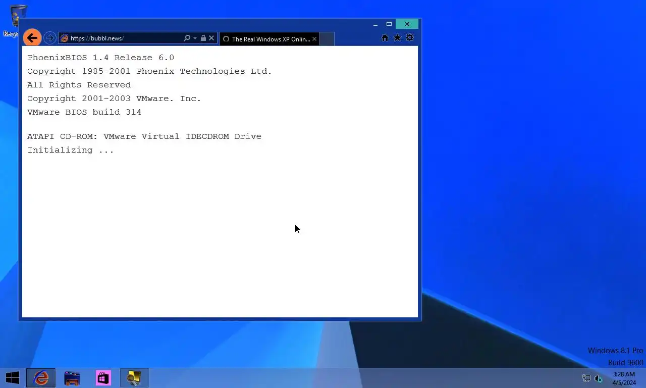Go back with the orange back arrow

pos(32,37)
